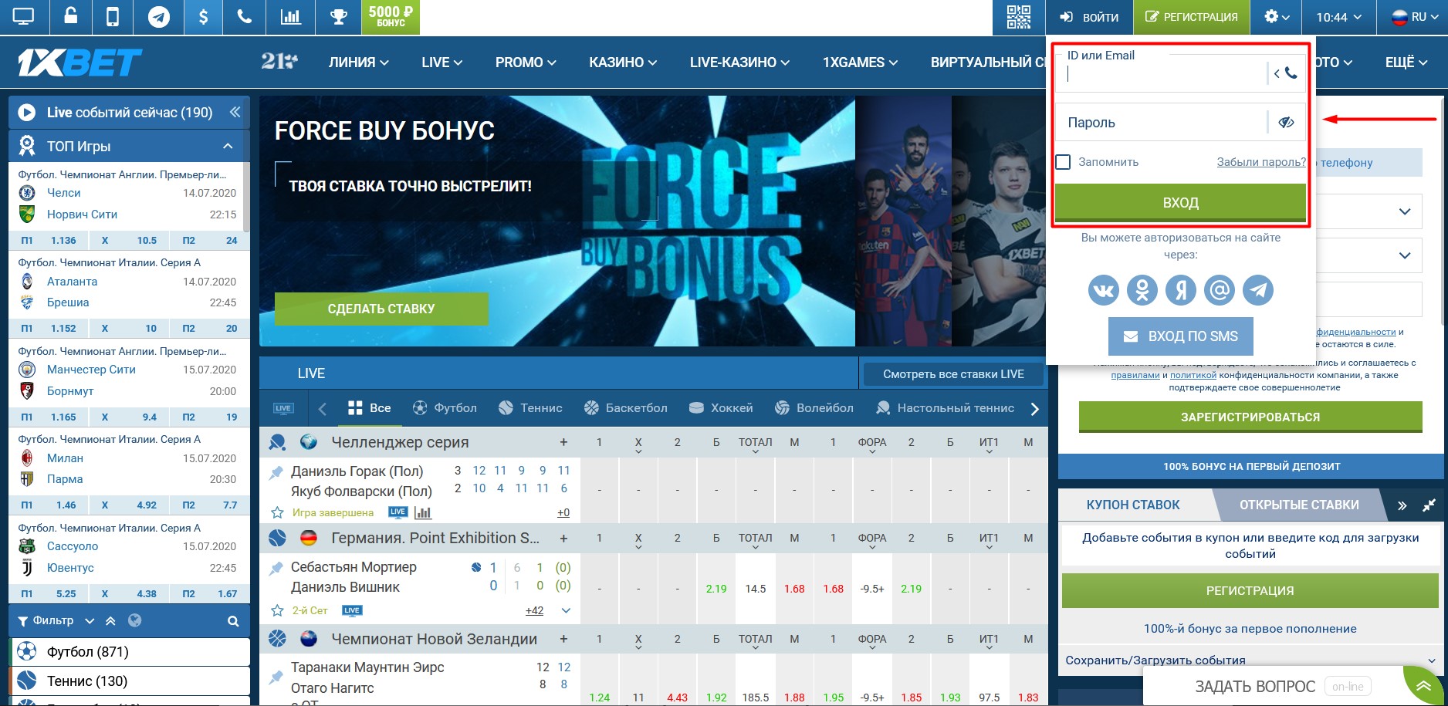Viewport: 1448px width, 706px height.
Task: Click the padlock access icon
Action: point(70,17)
